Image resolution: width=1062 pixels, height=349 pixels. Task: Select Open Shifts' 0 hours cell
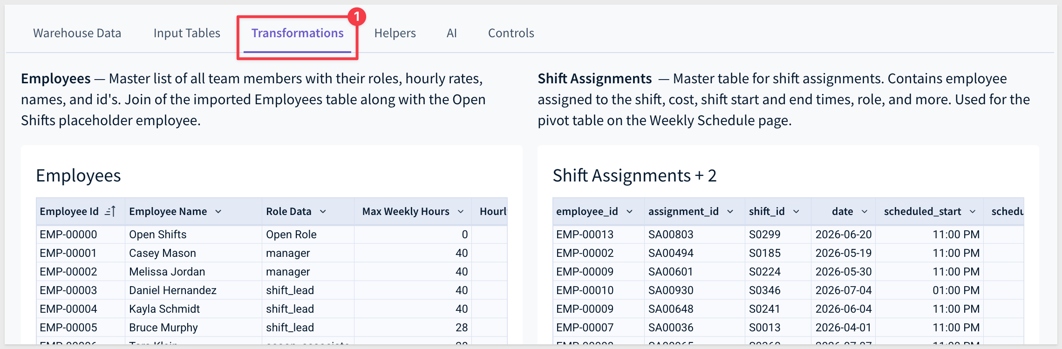pos(413,235)
